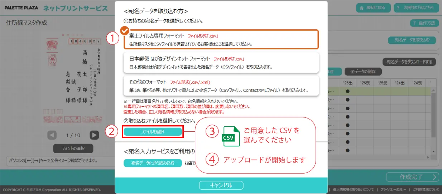Image resolution: width=442 pixels, height=194 pixels.
Task: Click the 操作方法 question mark button
Action: [x=424, y=23]
